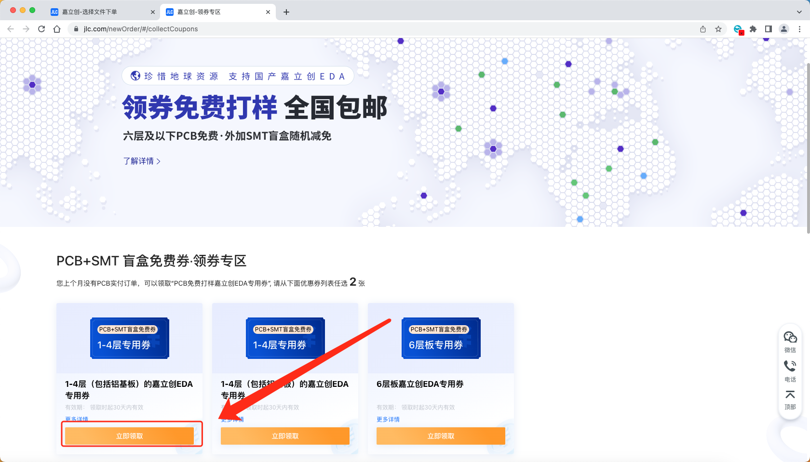Image resolution: width=810 pixels, height=462 pixels.
Task: Click the second 1-4层专用券 coupon image
Action: tap(285, 338)
